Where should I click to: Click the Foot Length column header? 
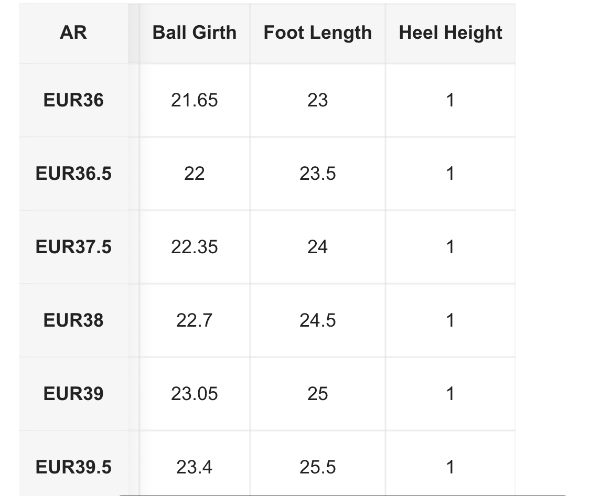pyautogui.click(x=317, y=33)
